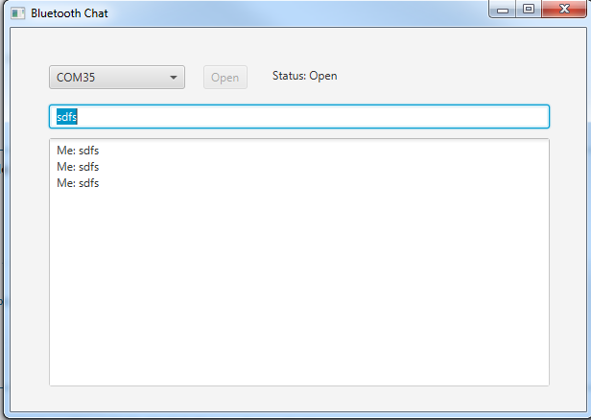
Task: Open the COM35 port dropdown
Action: pos(117,78)
